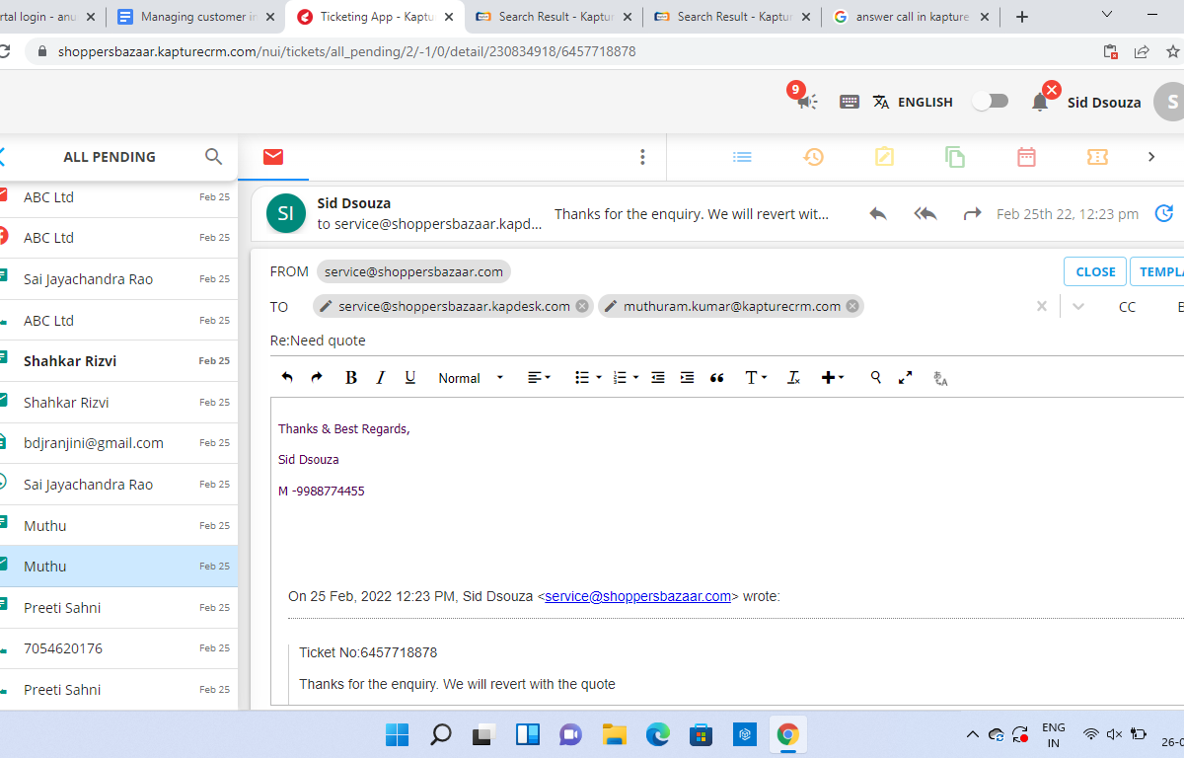Screen dimensions: 1184x758
Task: Edit the muthuram.kumar@kapturecrm.com recipient chip
Action: pyautogui.click(x=611, y=306)
